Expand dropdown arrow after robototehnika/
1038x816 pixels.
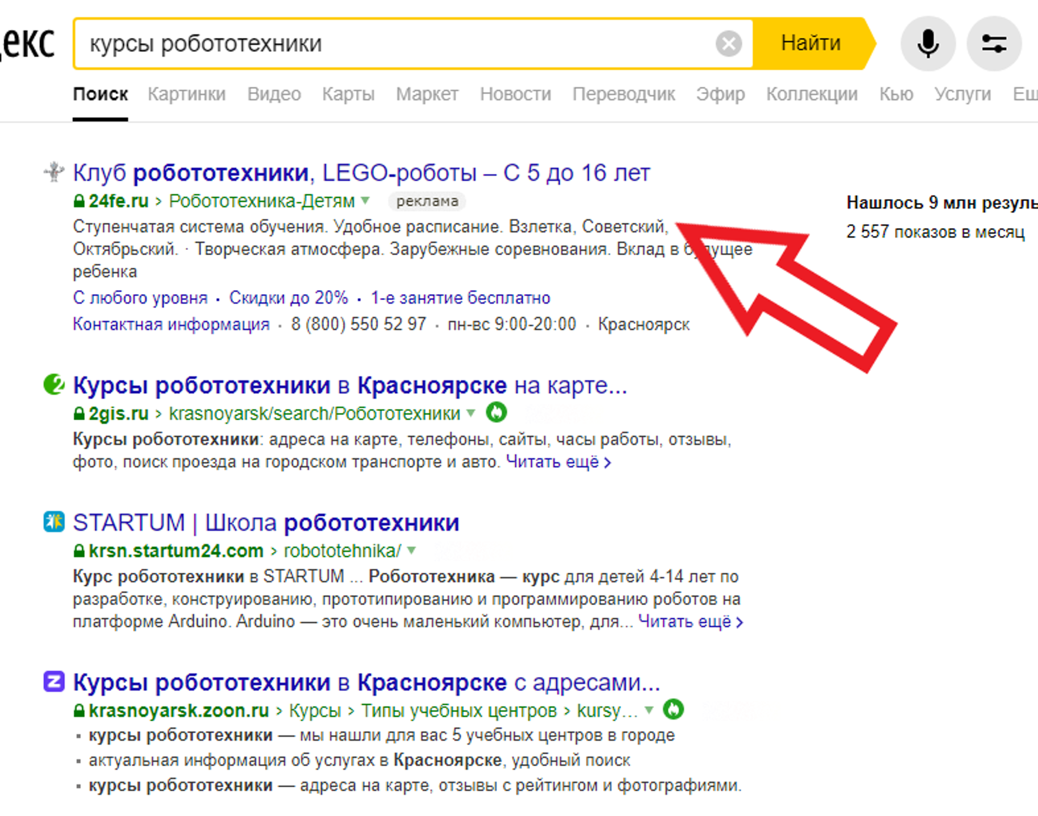[x=411, y=550]
